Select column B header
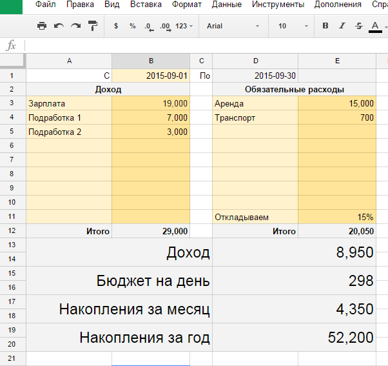Screen dimensions: 388x366 click(151, 61)
